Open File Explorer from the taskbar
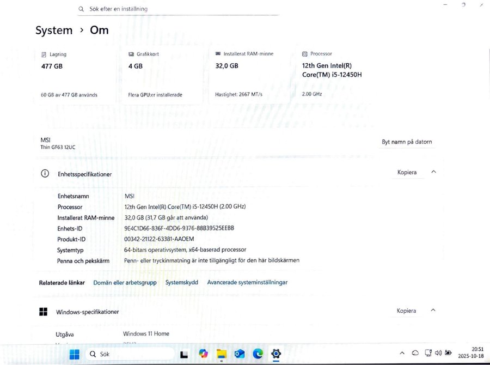 [x=222, y=354]
